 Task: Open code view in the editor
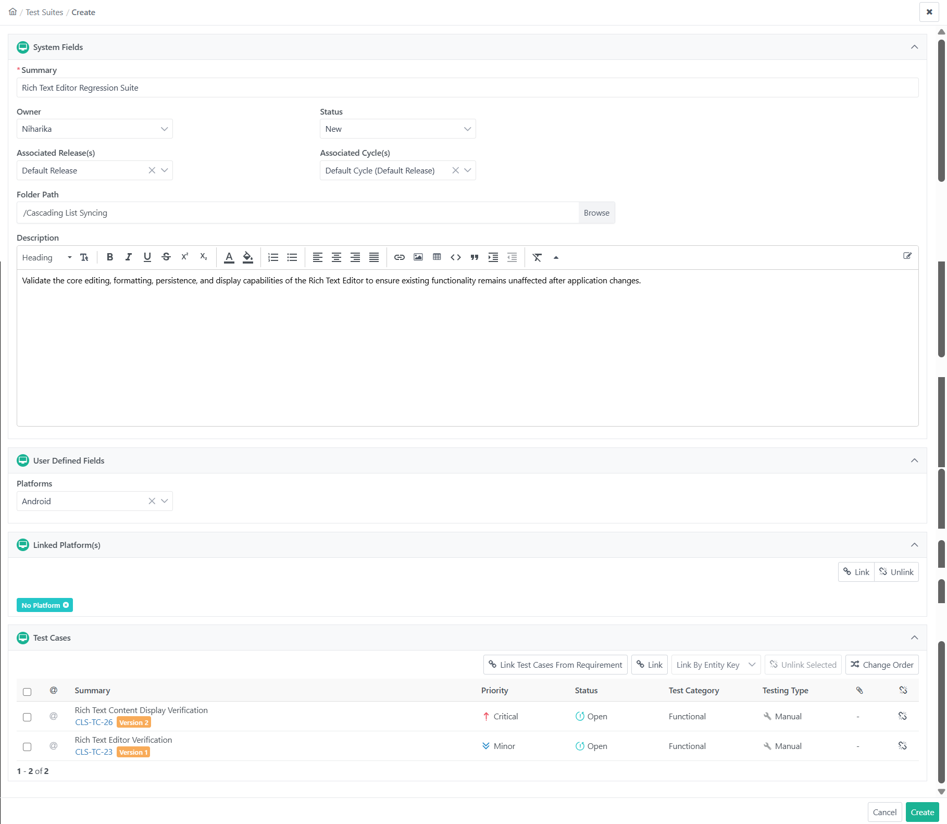pos(456,257)
